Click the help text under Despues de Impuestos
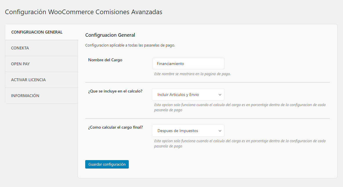Image resolution: width=343 pixels, height=187 pixels. [240, 143]
